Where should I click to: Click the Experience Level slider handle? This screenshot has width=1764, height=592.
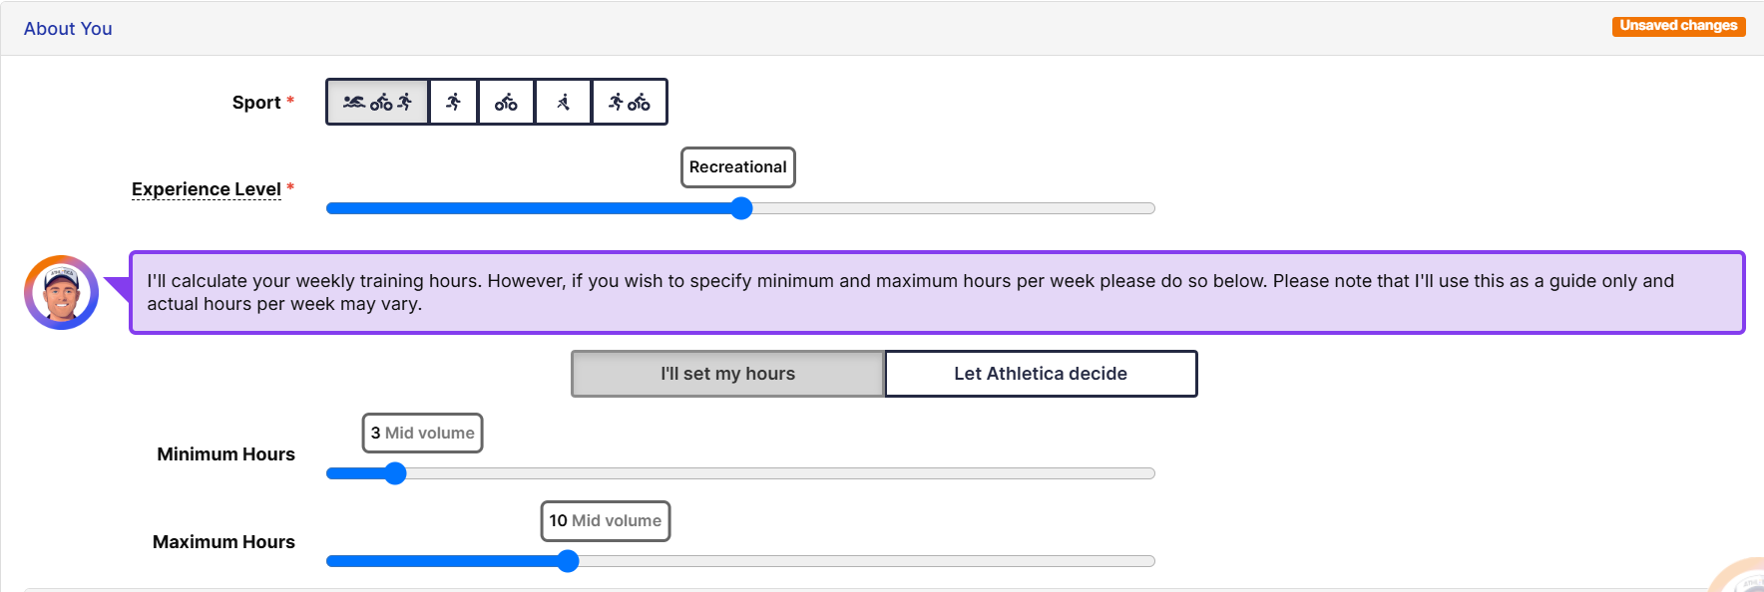tap(741, 208)
